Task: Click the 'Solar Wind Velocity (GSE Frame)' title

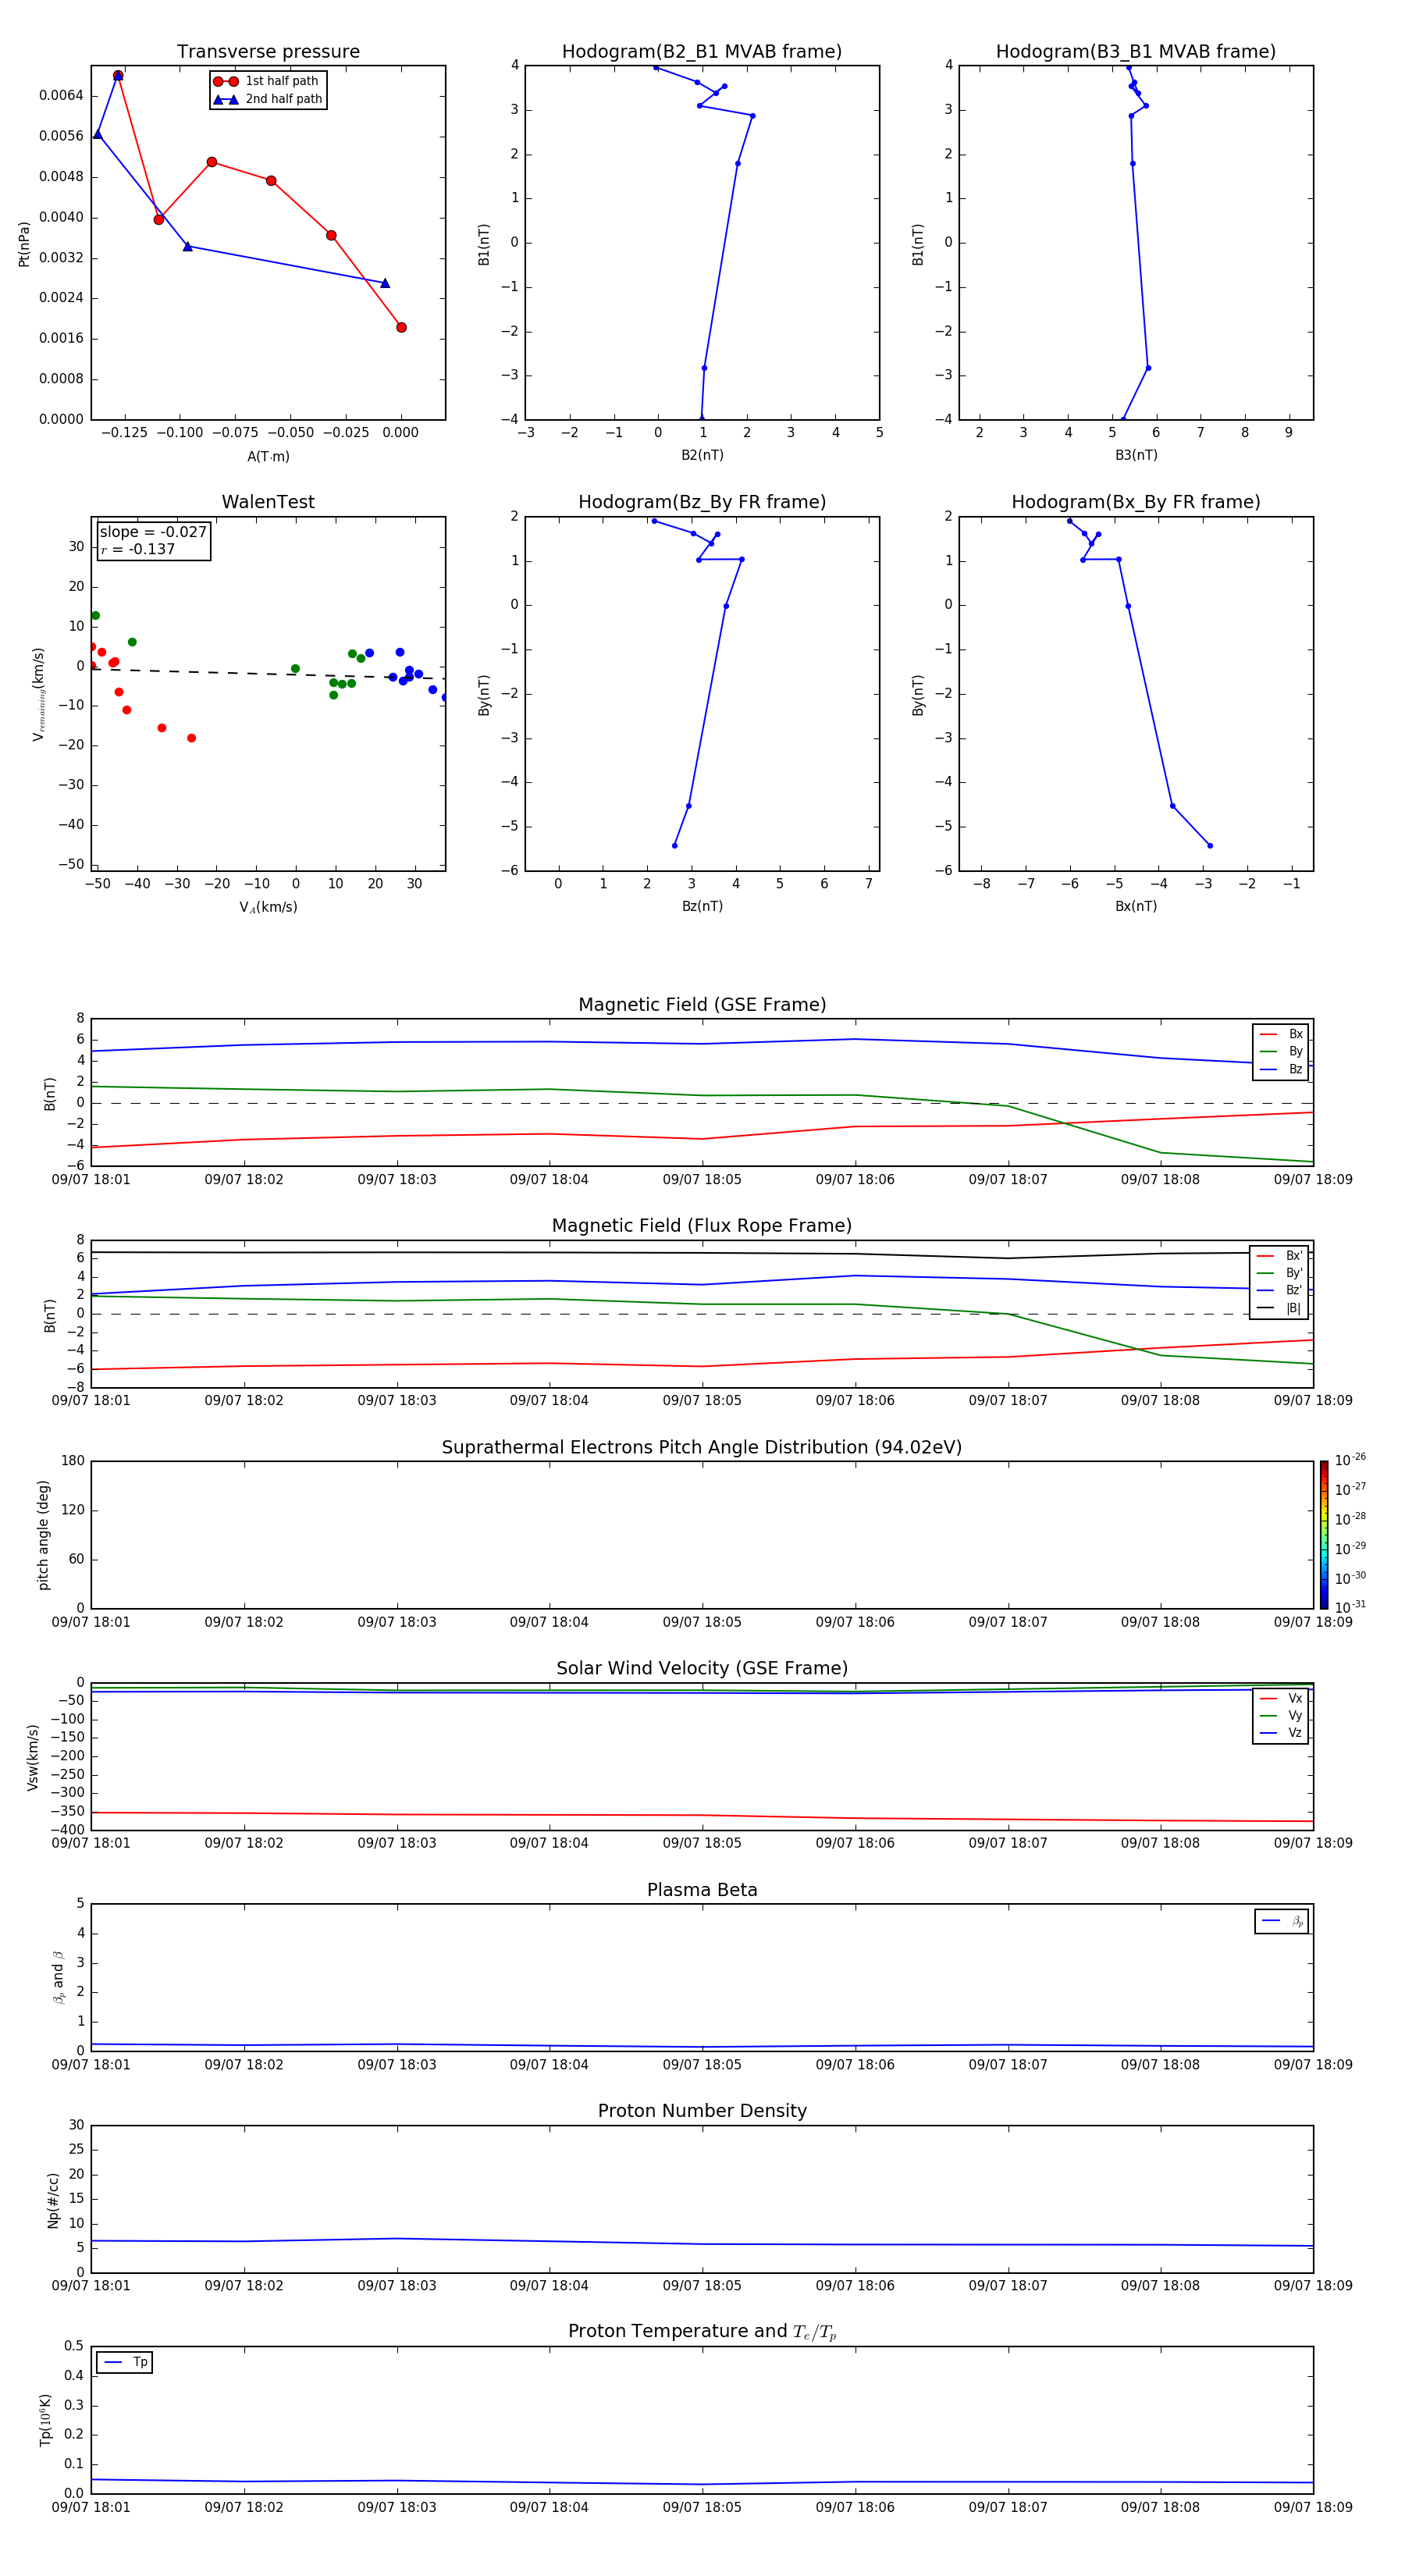Action: 702,1668
